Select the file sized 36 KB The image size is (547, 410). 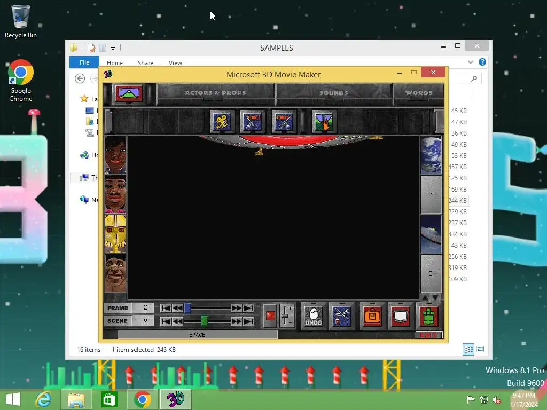459,133
